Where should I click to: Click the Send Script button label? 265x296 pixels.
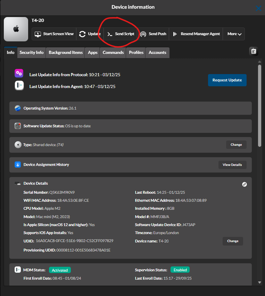[125, 34]
